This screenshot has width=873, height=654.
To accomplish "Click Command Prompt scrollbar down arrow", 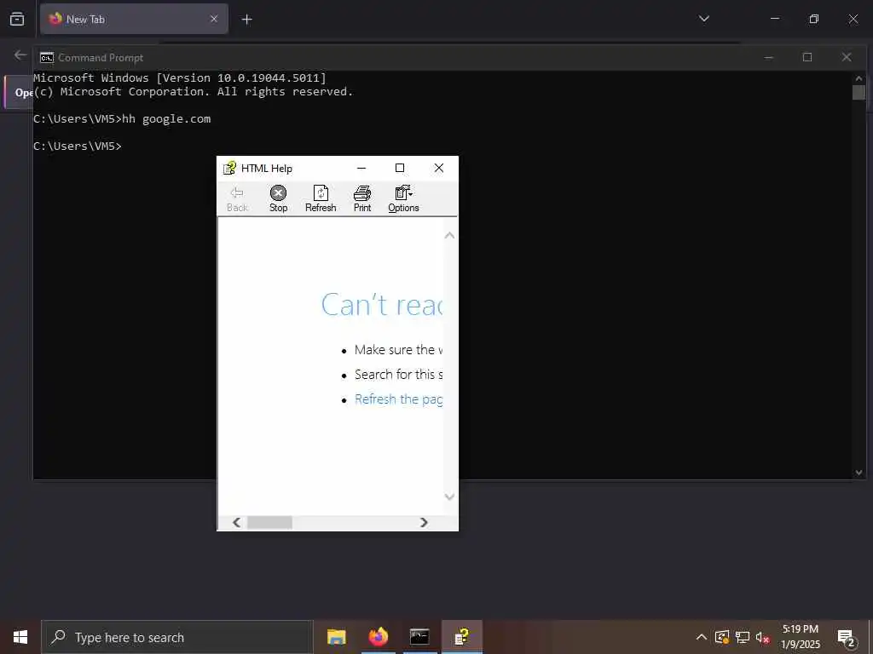I will (859, 472).
